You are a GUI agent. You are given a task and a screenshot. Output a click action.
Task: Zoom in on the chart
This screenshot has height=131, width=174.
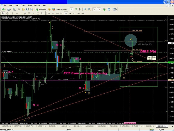tap(85, 9)
